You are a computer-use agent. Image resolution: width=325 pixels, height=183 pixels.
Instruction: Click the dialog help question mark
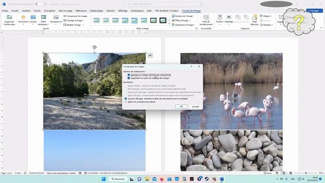click(x=191, y=67)
